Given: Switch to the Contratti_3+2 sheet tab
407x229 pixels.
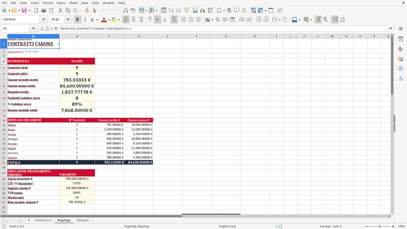Looking at the screenshot, I should (43, 220).
